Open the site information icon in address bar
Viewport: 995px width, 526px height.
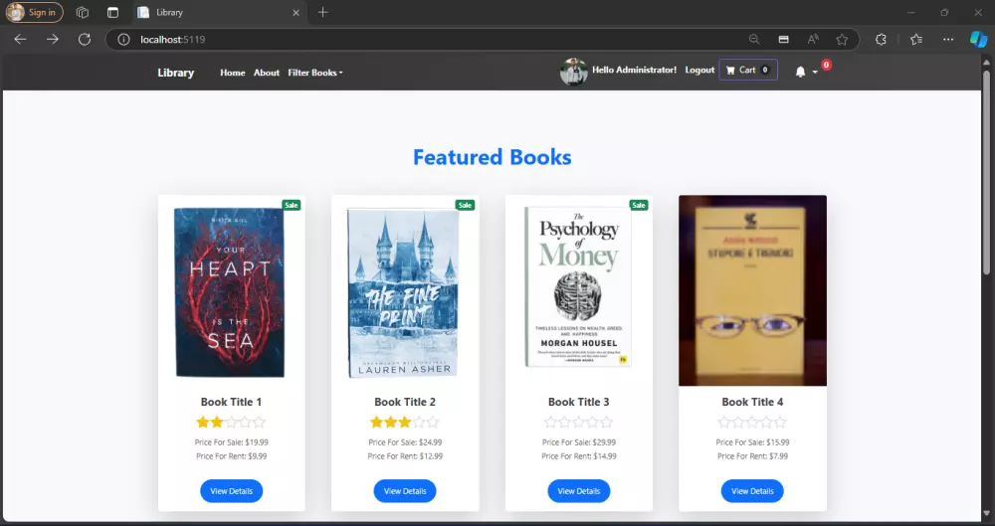[123, 40]
